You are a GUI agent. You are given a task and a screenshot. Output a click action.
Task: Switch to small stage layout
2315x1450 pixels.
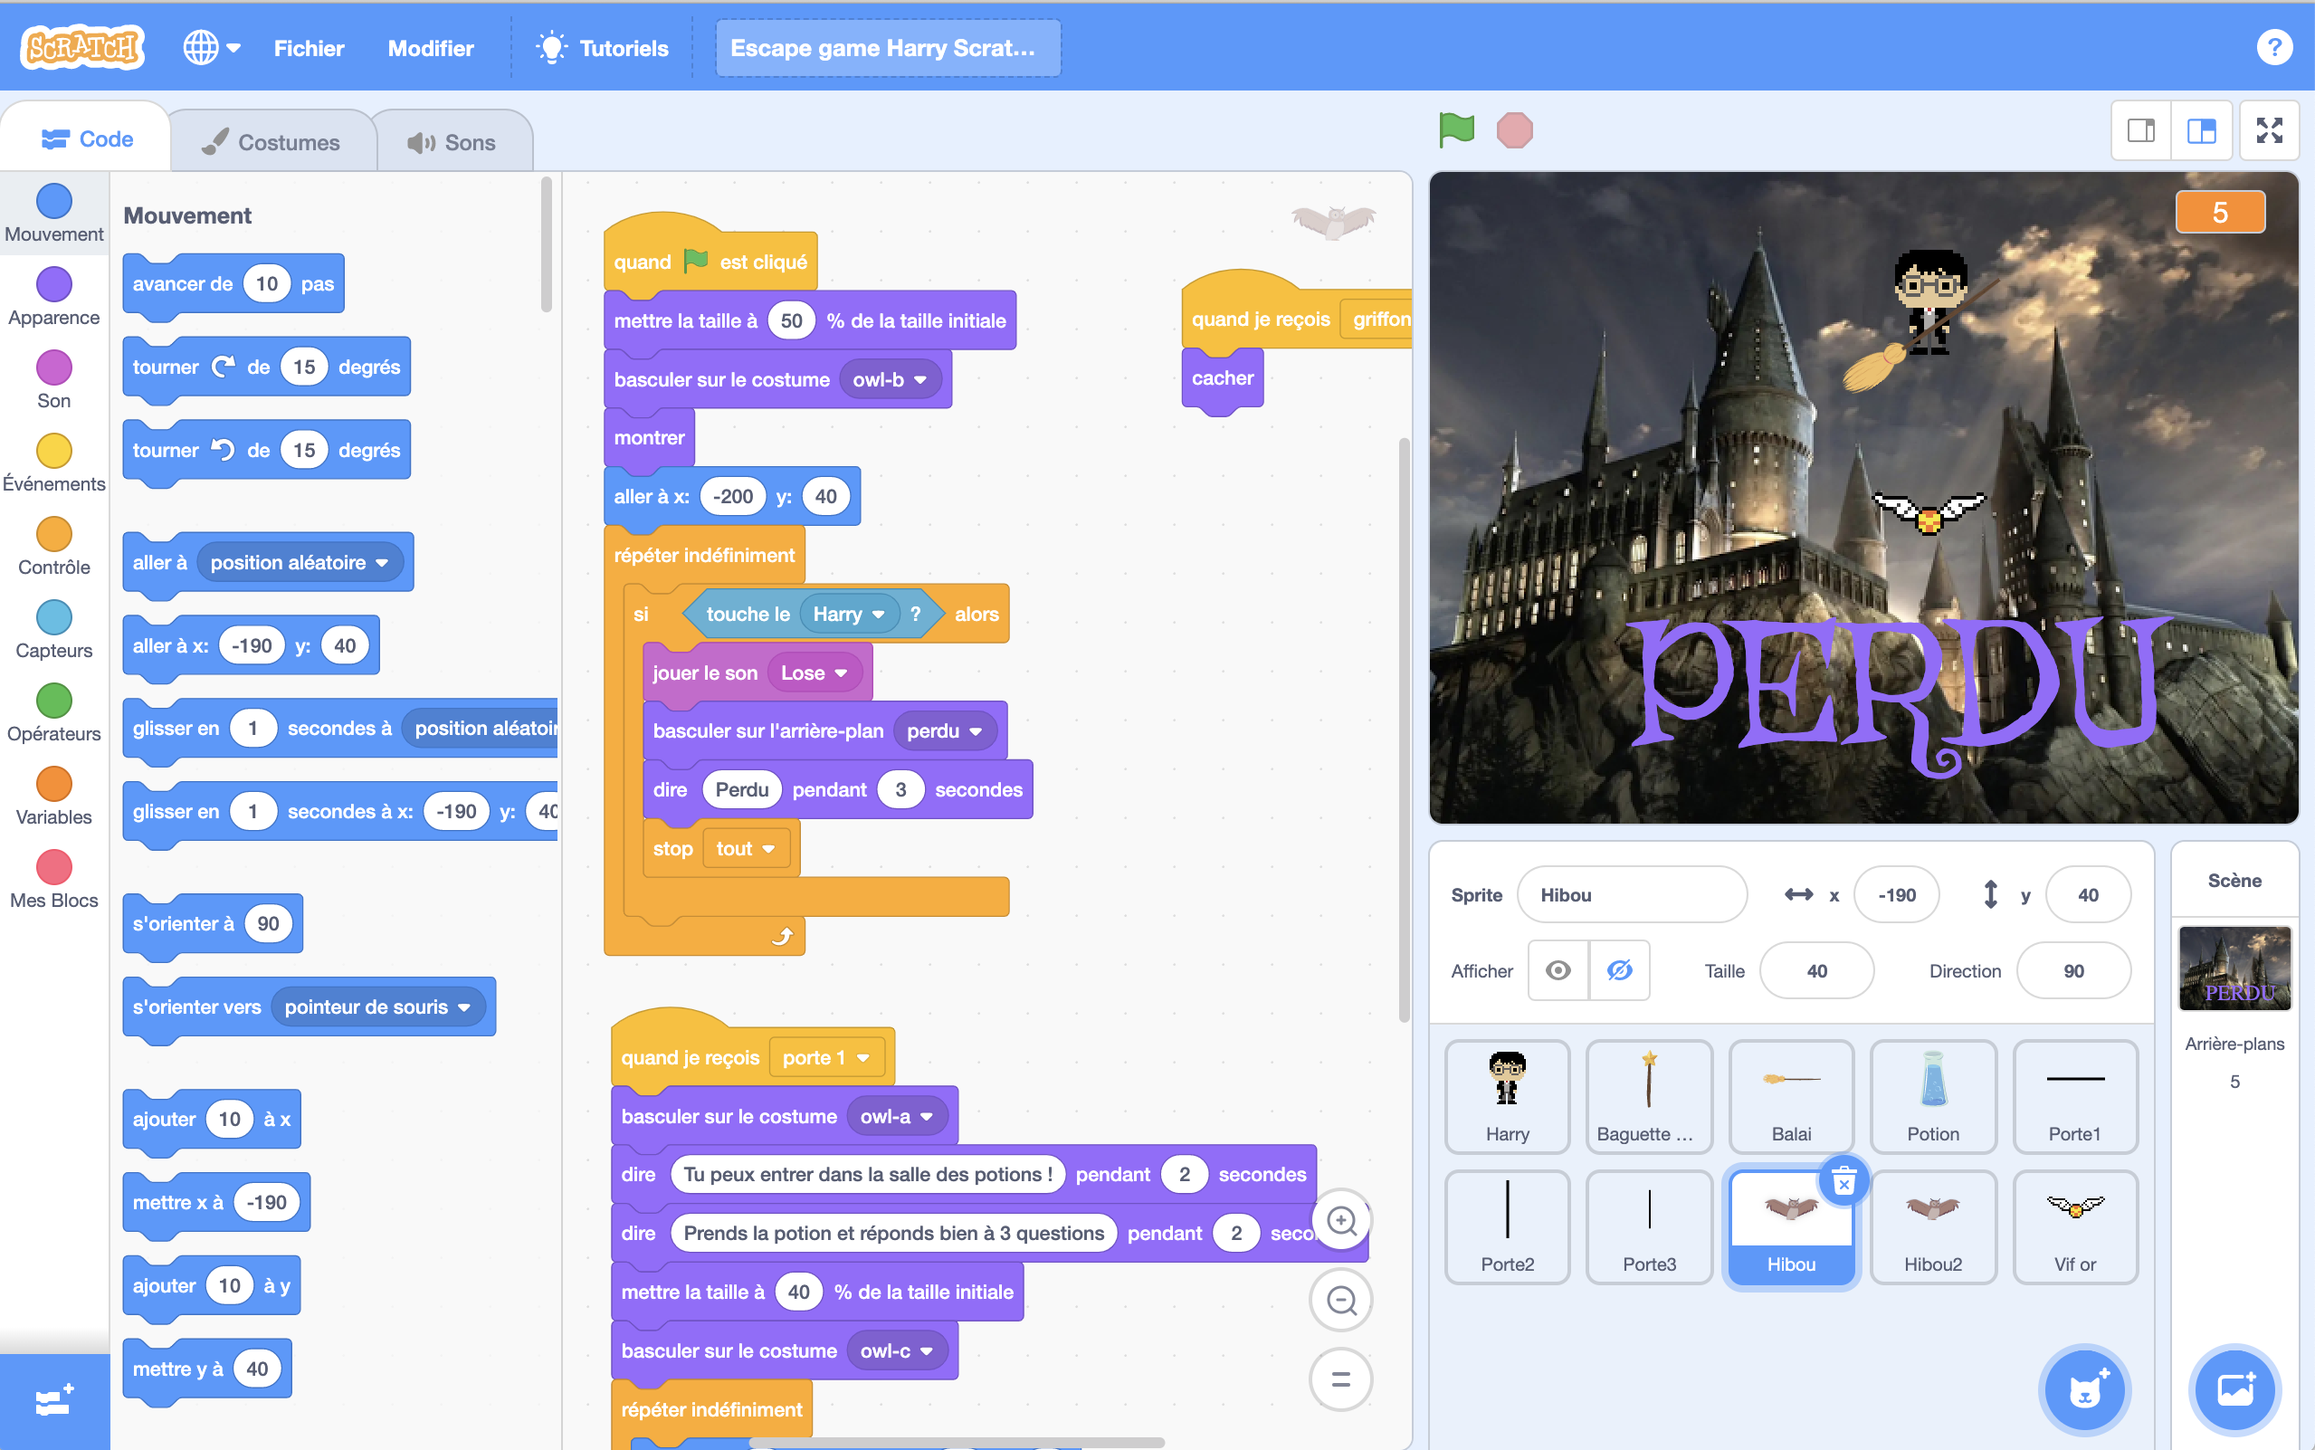pyautogui.click(x=2140, y=130)
